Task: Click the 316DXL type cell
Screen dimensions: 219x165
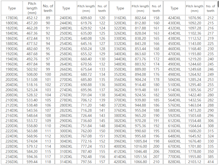Action: [x=120, y=18]
